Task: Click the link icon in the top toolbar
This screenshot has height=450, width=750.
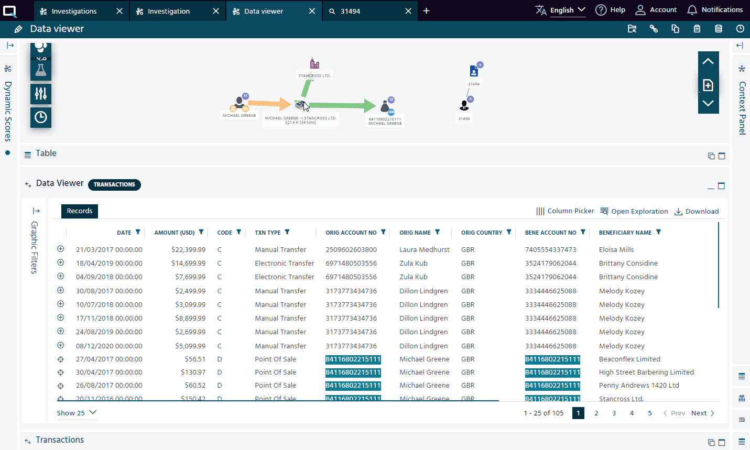Action: [654, 29]
